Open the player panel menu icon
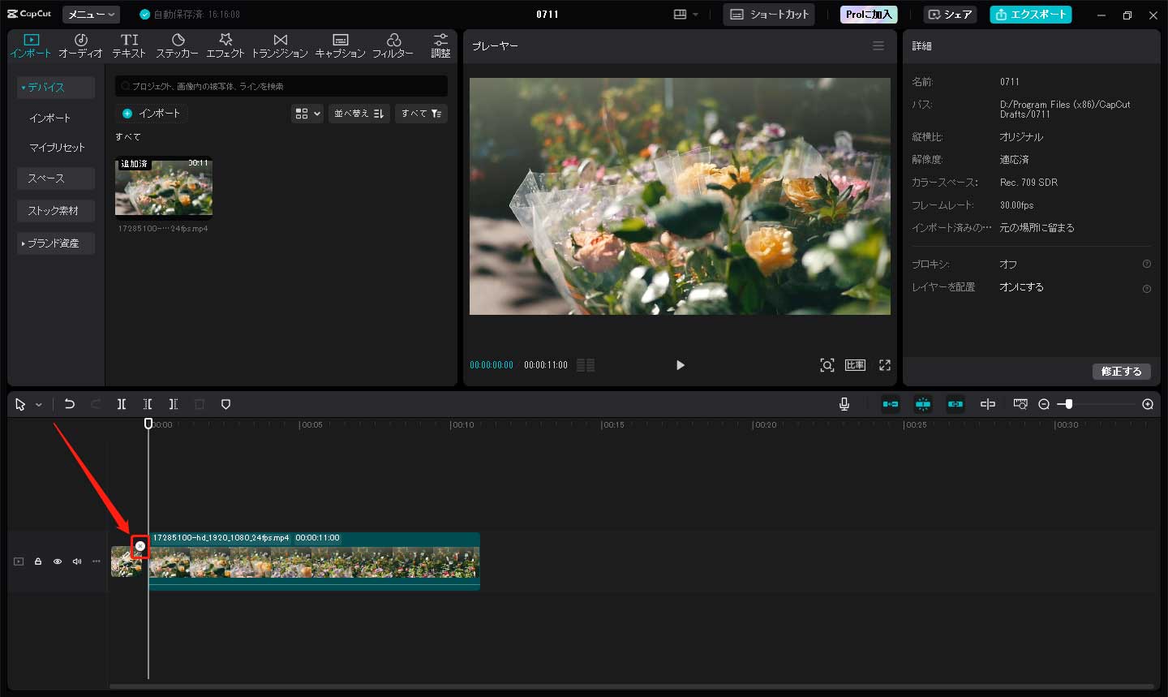The height and width of the screenshot is (697, 1168). click(x=878, y=46)
